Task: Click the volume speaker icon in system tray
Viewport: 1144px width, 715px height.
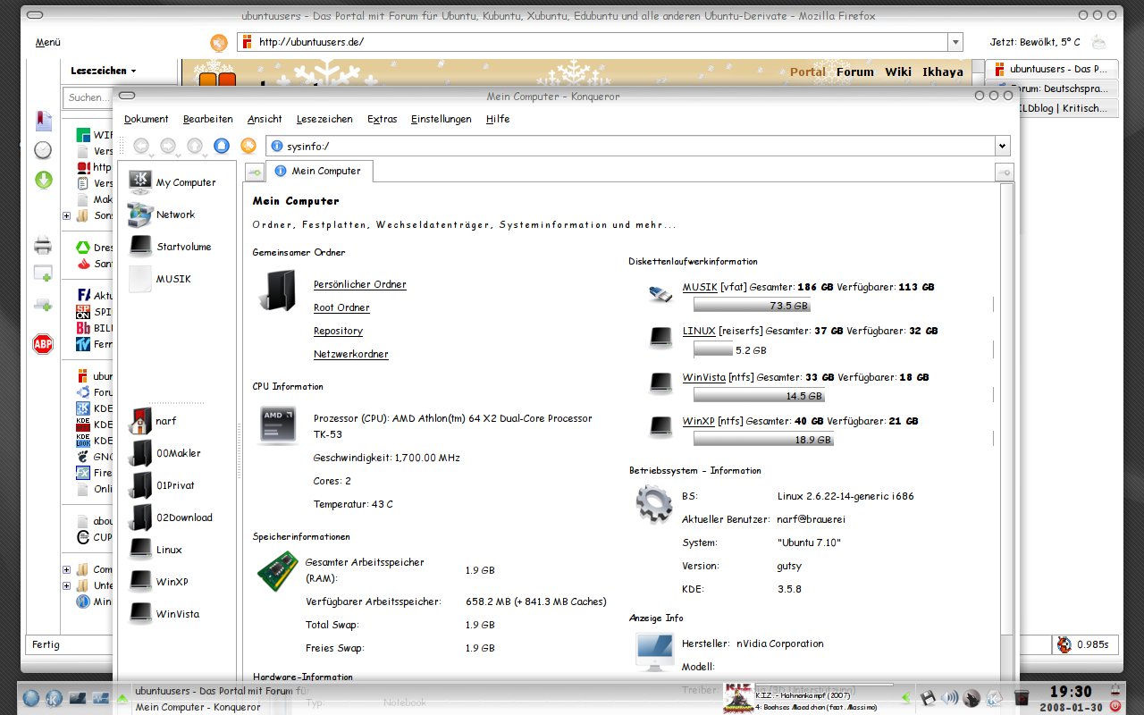Action: click(950, 698)
